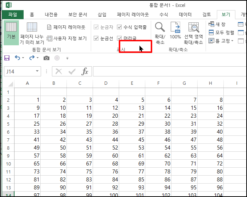247x197 pixels.
Task: Click 모두 정렬 arrange all windows
Action: 221,33
